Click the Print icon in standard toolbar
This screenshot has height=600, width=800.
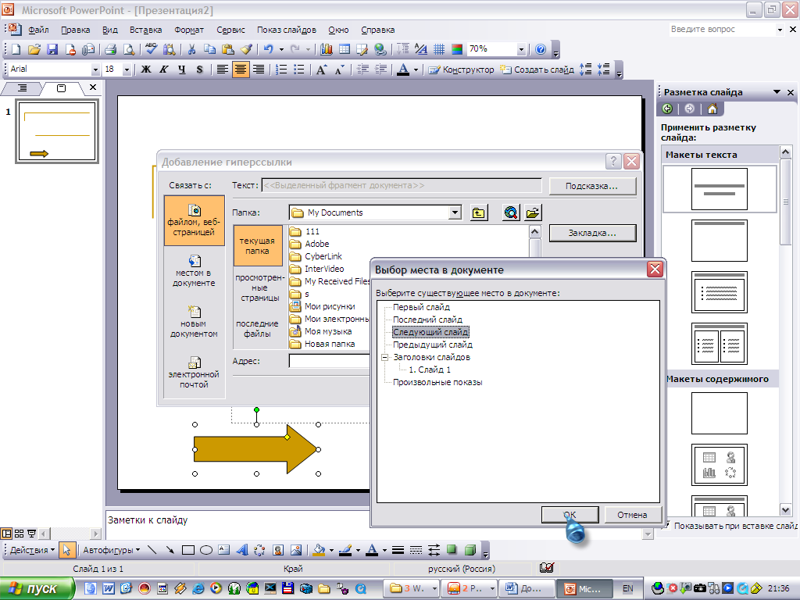[110, 49]
